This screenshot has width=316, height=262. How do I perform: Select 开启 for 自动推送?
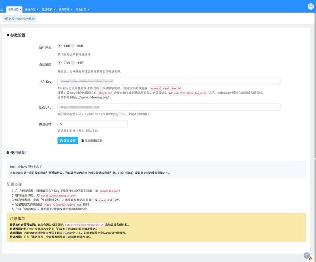(60, 63)
